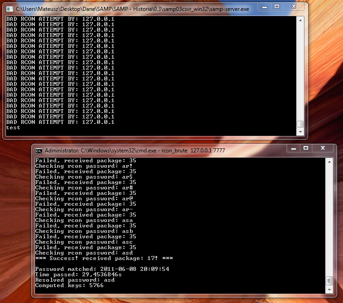343x303 pixels.
Task: Click 'Checking rcon password: ar$' line
Action: click(84, 177)
